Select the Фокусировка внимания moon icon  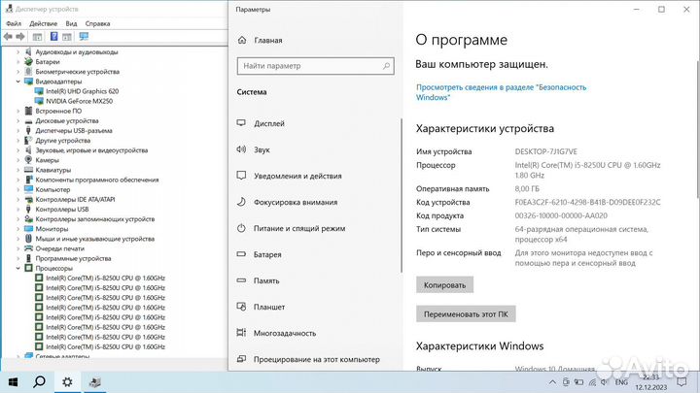tap(241, 202)
